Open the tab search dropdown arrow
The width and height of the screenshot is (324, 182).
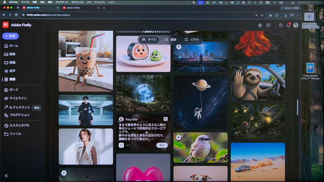(x=18, y=8)
